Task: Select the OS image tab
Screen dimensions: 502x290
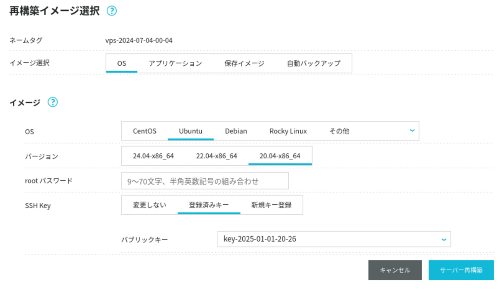Action: pyautogui.click(x=122, y=63)
